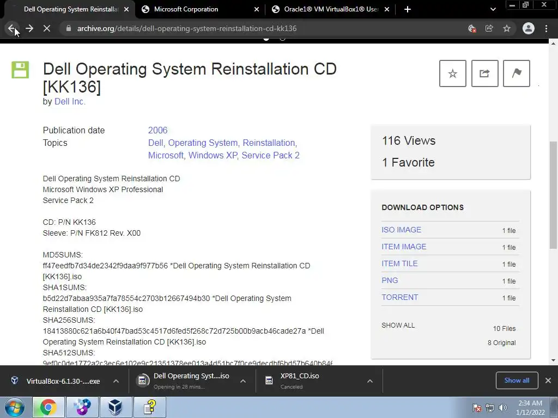Close the Oracle VM VirtualBox tab
The image size is (558, 418).
pos(387,9)
